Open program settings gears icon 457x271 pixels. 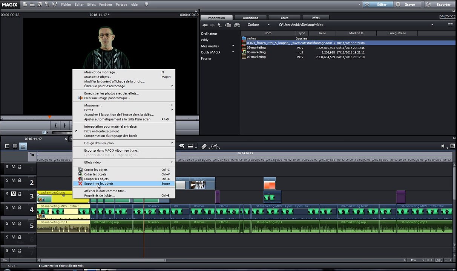coord(47,5)
